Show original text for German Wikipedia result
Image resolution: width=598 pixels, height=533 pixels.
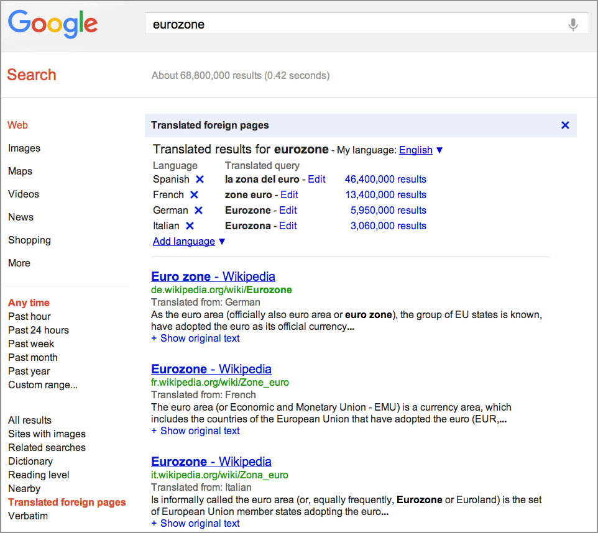pyautogui.click(x=195, y=339)
